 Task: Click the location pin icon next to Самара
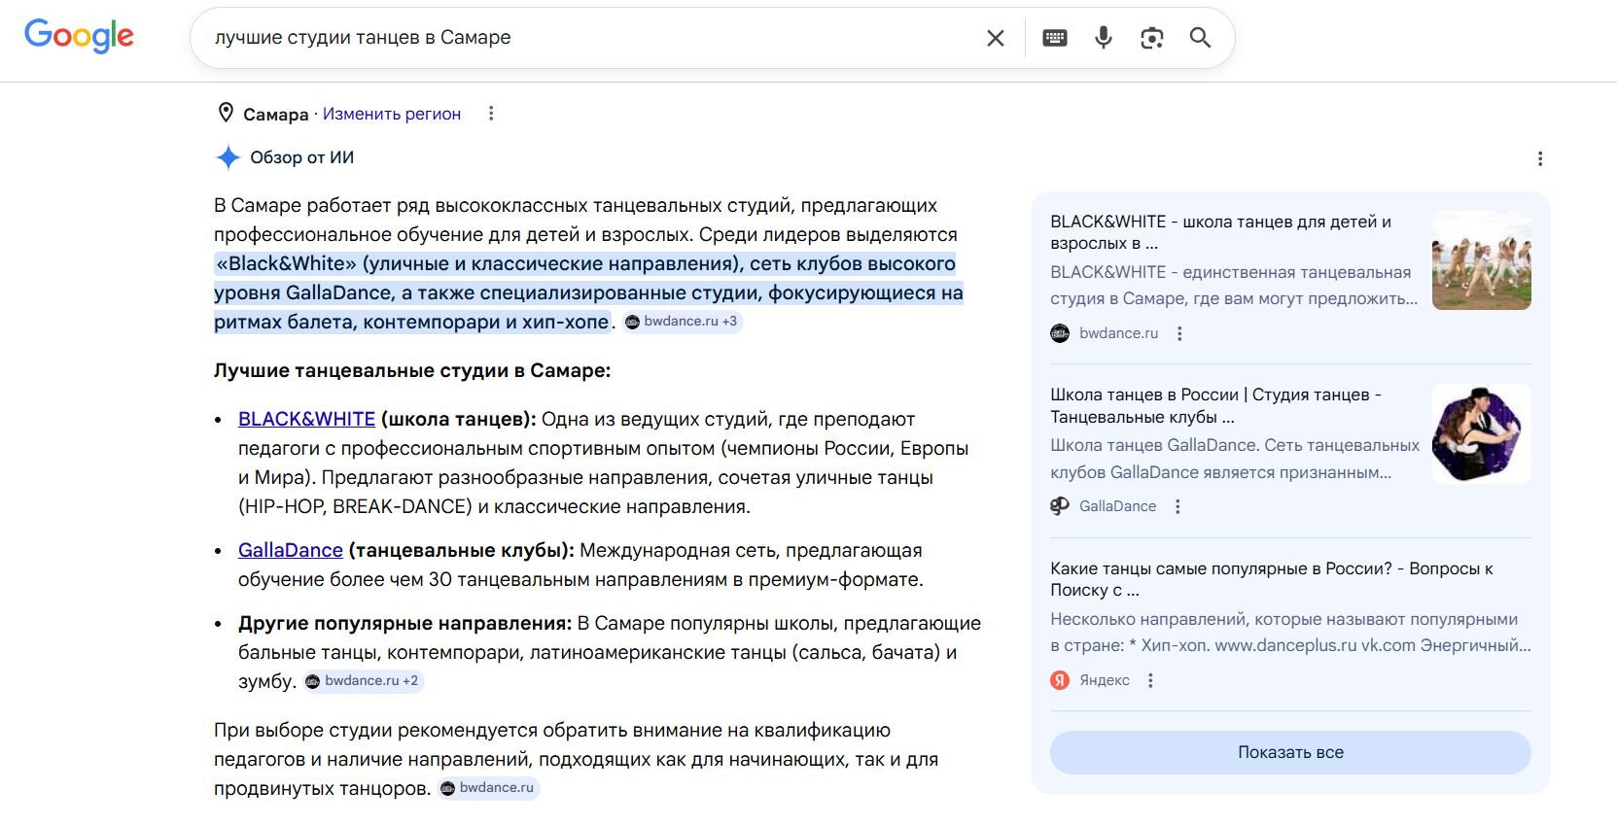pyautogui.click(x=226, y=114)
